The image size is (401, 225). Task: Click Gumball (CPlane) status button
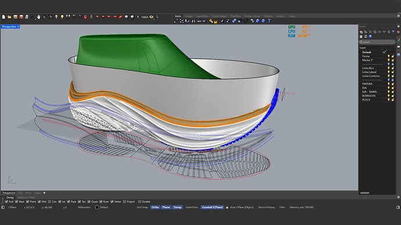coord(212,207)
